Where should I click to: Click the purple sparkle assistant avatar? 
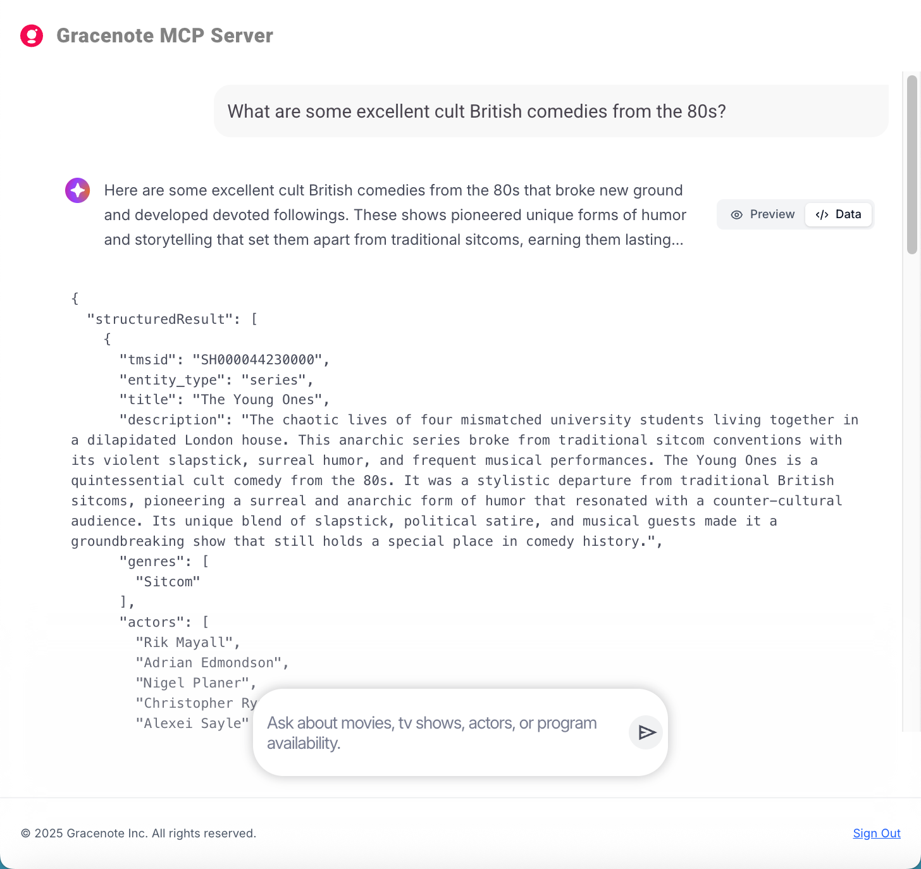tap(78, 190)
